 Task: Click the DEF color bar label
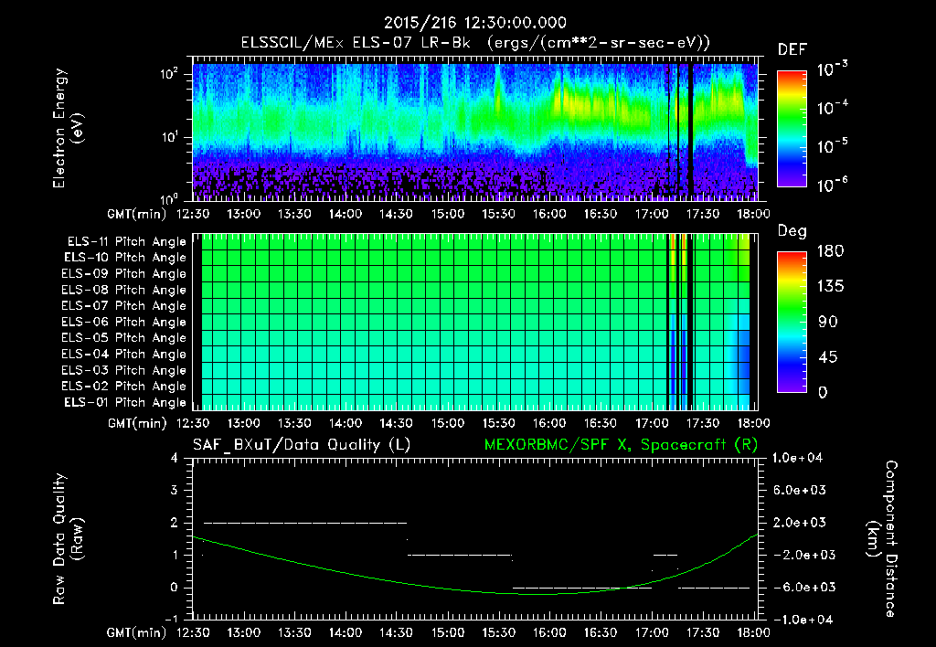coord(792,50)
